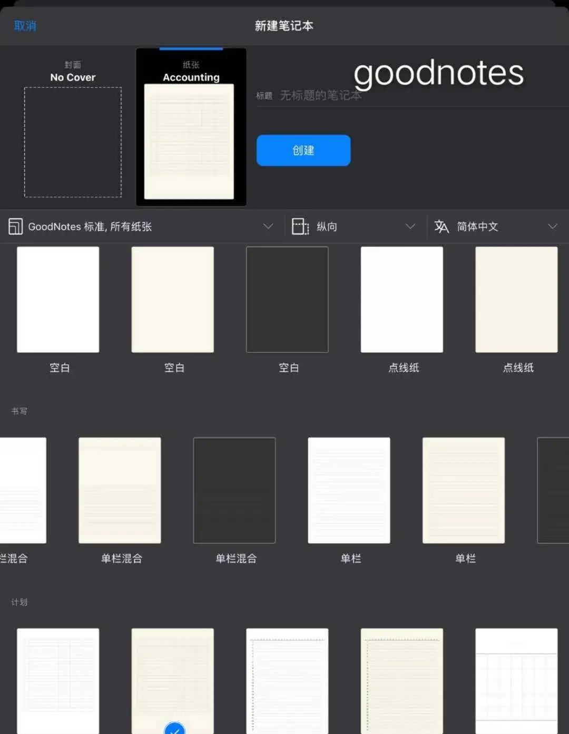Click the template size page icon

(15, 226)
